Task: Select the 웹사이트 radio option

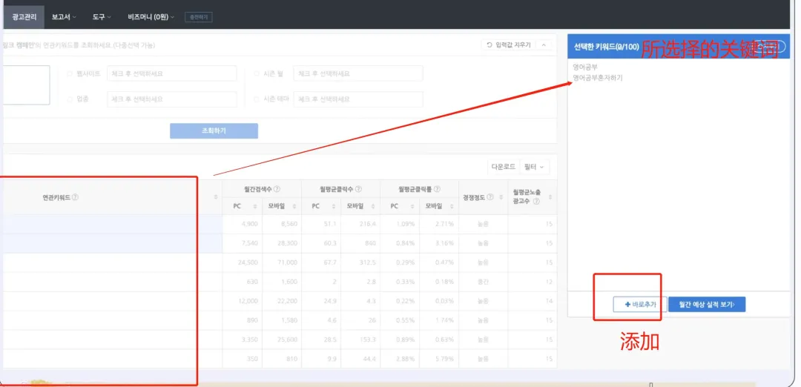Action: pyautogui.click(x=70, y=73)
